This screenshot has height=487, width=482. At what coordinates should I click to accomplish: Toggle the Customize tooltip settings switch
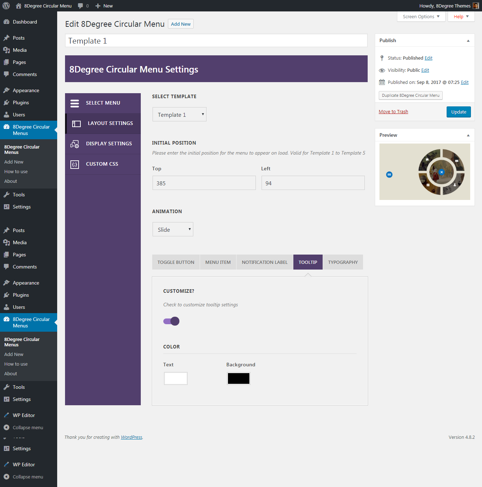(x=172, y=321)
